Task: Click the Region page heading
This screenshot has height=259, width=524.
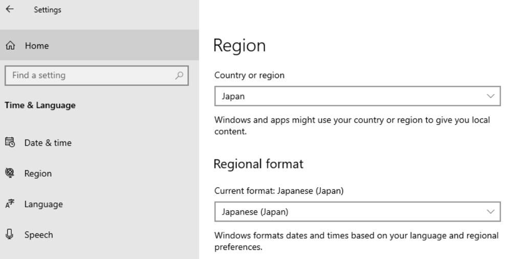Action: click(239, 46)
